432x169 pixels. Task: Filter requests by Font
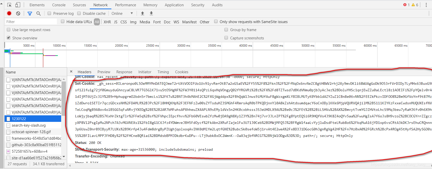pyautogui.click(x=157, y=22)
